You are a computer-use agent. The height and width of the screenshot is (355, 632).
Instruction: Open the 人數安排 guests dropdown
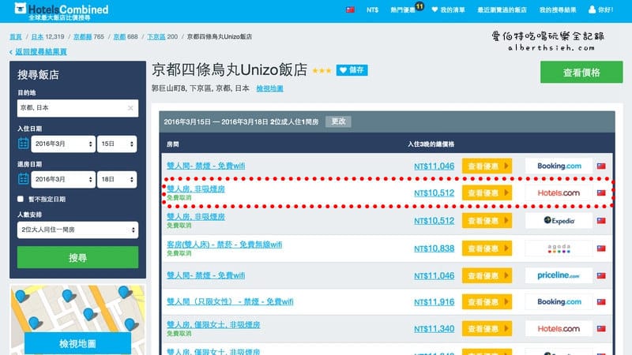(x=77, y=230)
